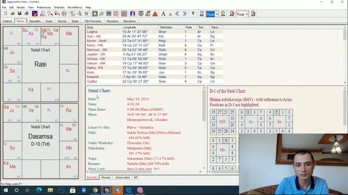Viewport: 348px width, 195px height.
Task: Step time forward icon right of Hour
Action: pyautogui.click(x=223, y=14)
